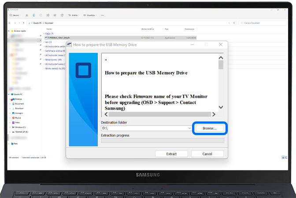Sort by the Dimensione column header
Screen dimensions: 296x198
(x=189, y=29)
